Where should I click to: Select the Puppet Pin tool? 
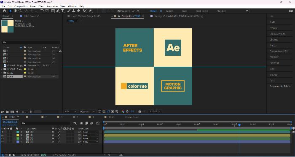[x=90, y=11]
